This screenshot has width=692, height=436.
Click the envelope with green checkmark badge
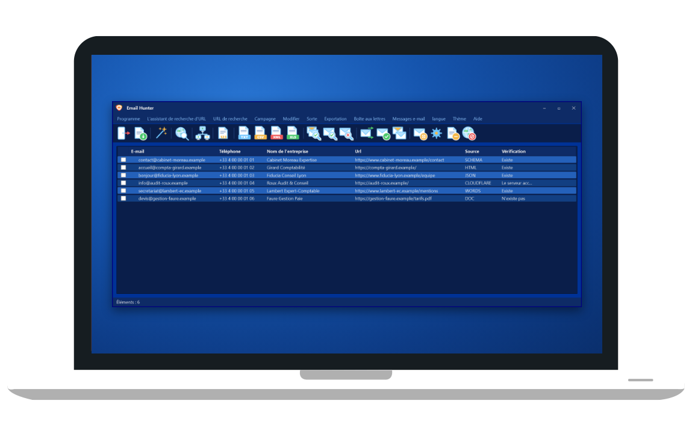383,133
